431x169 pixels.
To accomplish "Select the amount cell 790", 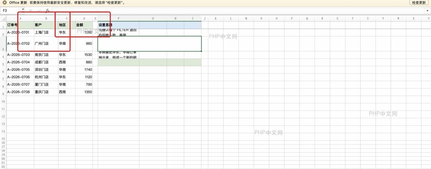I will point(84,85).
